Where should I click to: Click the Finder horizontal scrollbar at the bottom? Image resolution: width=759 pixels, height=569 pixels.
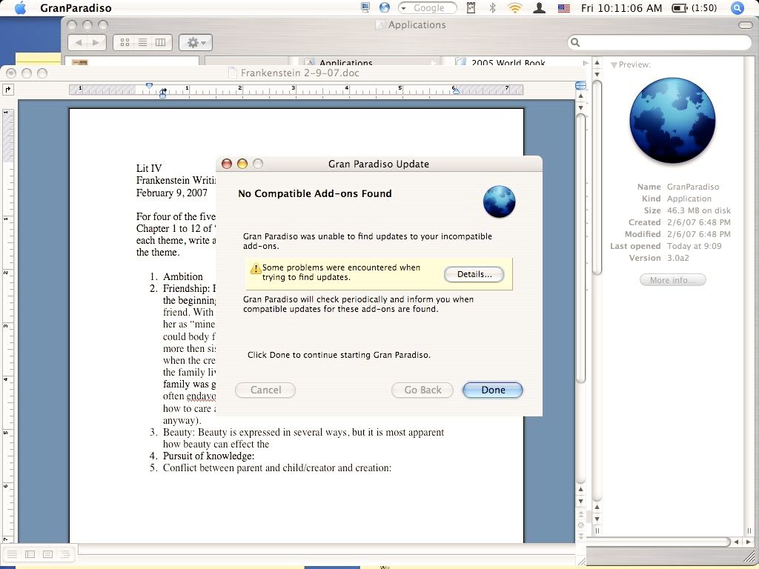click(x=658, y=542)
